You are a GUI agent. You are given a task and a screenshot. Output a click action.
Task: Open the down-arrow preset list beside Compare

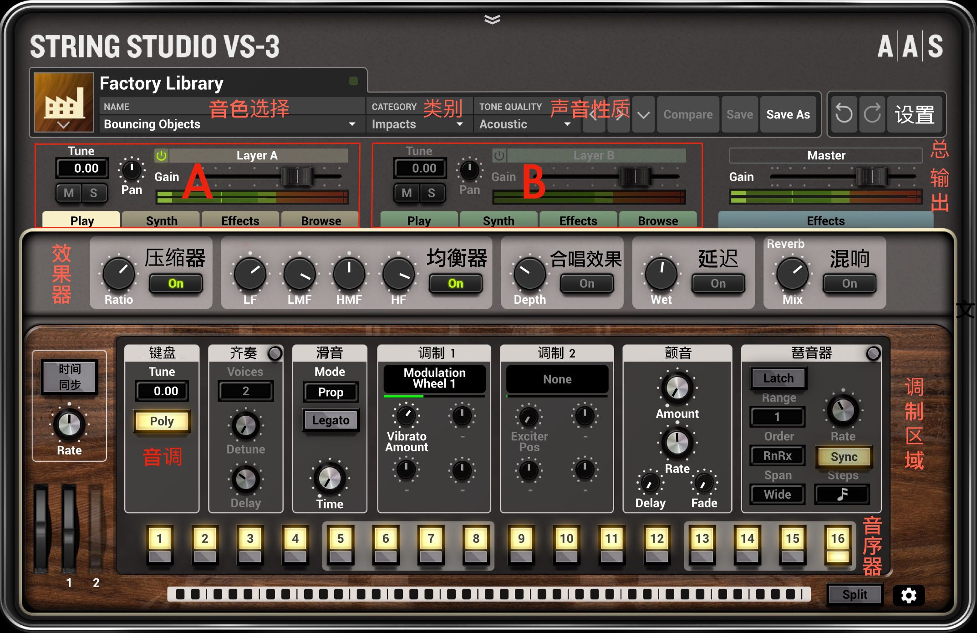coord(643,115)
